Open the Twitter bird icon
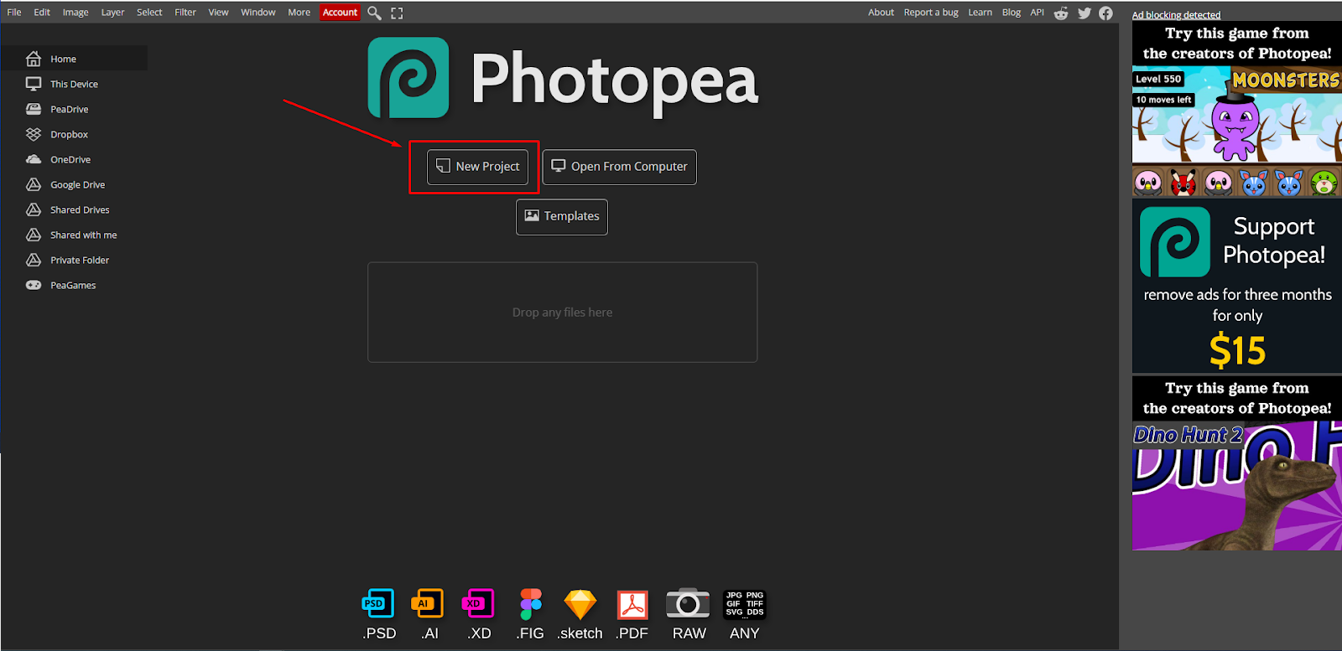 (1085, 13)
